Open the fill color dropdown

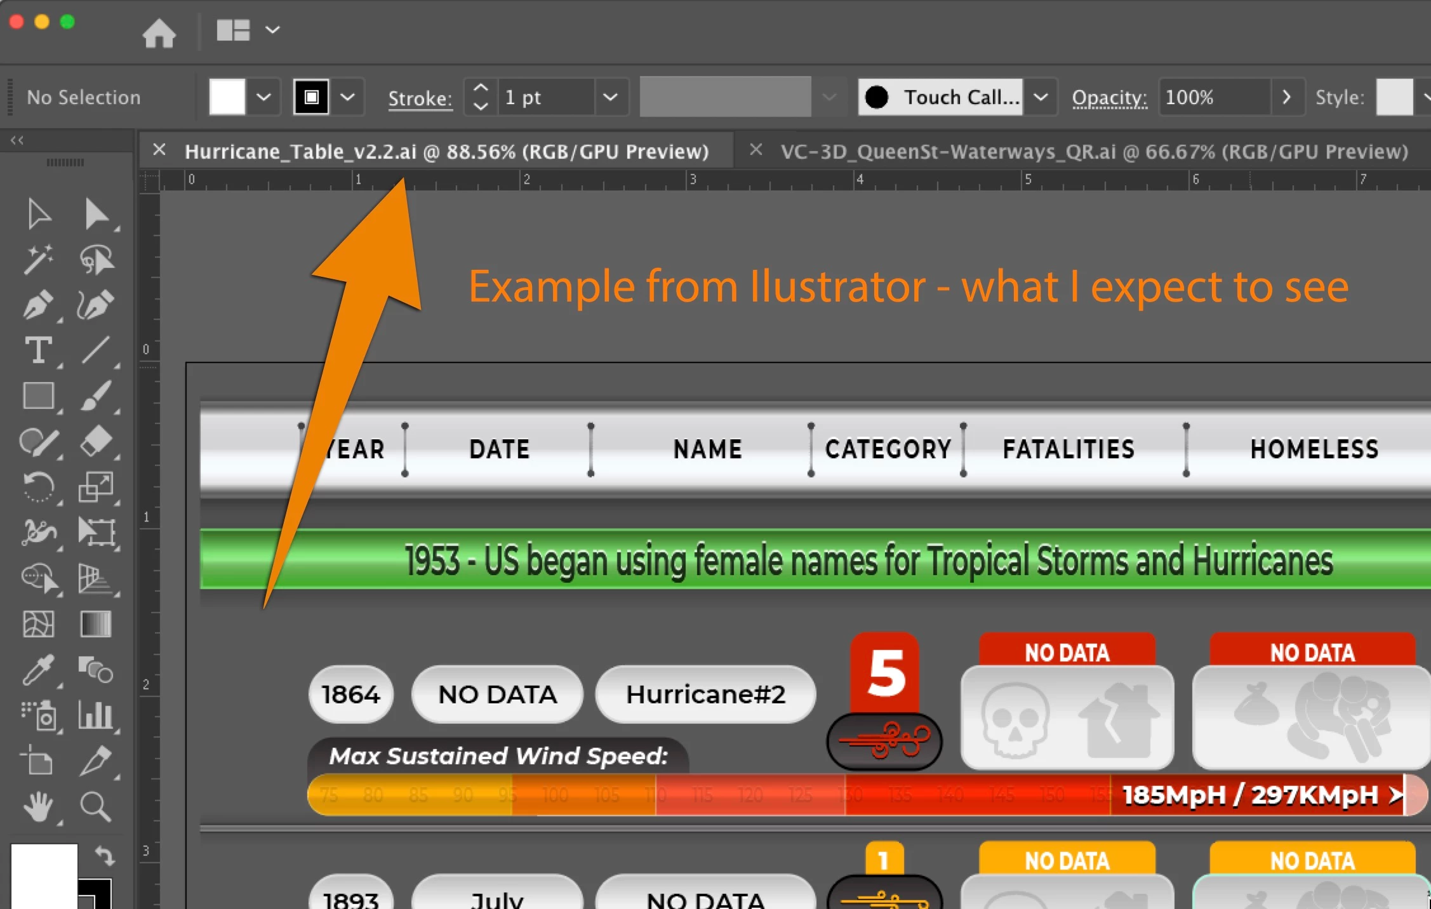263,97
